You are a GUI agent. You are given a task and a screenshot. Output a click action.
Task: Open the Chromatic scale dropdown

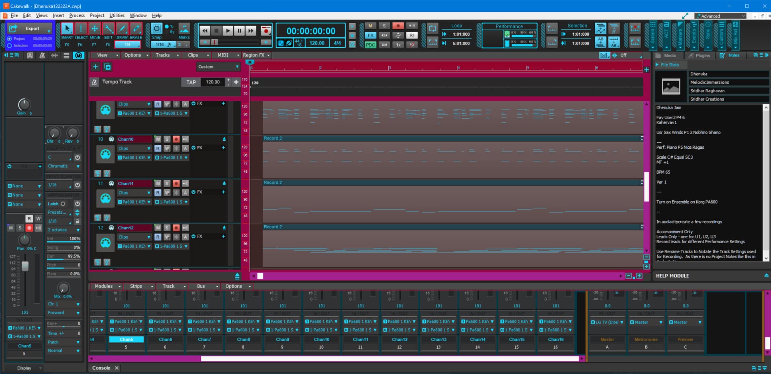click(63, 166)
